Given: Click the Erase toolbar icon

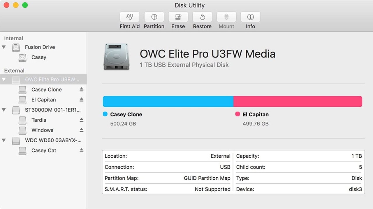Looking at the screenshot, I should 178,17.
